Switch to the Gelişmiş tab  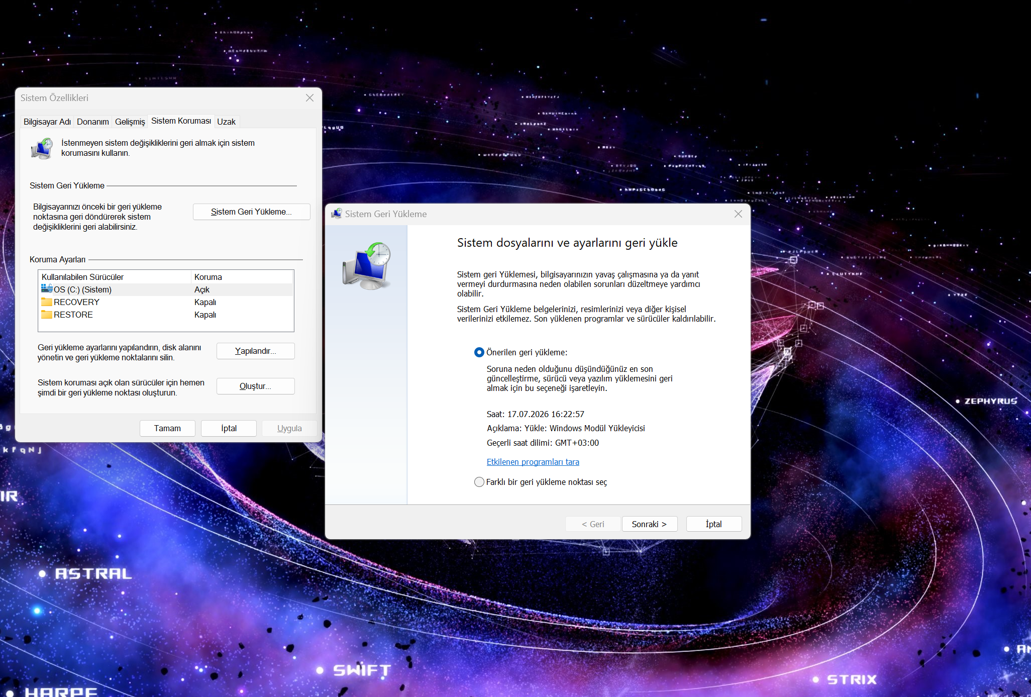pos(130,122)
